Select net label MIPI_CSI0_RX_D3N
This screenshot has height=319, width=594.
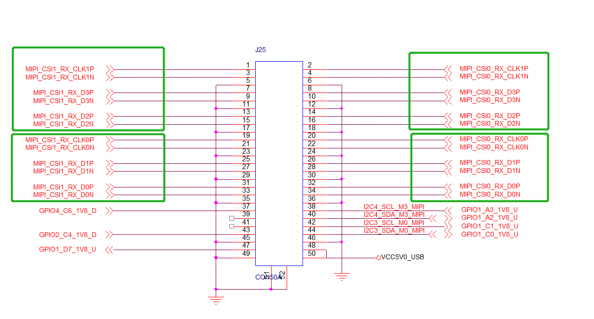click(490, 100)
